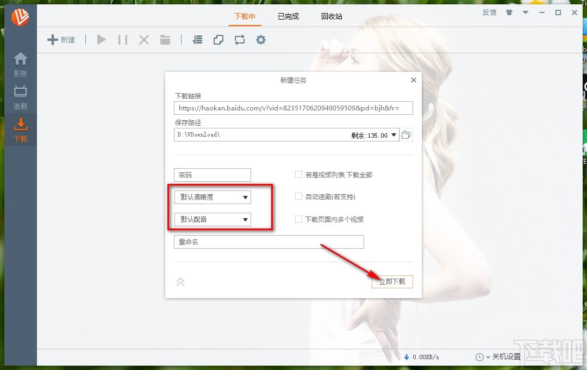Click the 重命名 rename field

[269, 242]
